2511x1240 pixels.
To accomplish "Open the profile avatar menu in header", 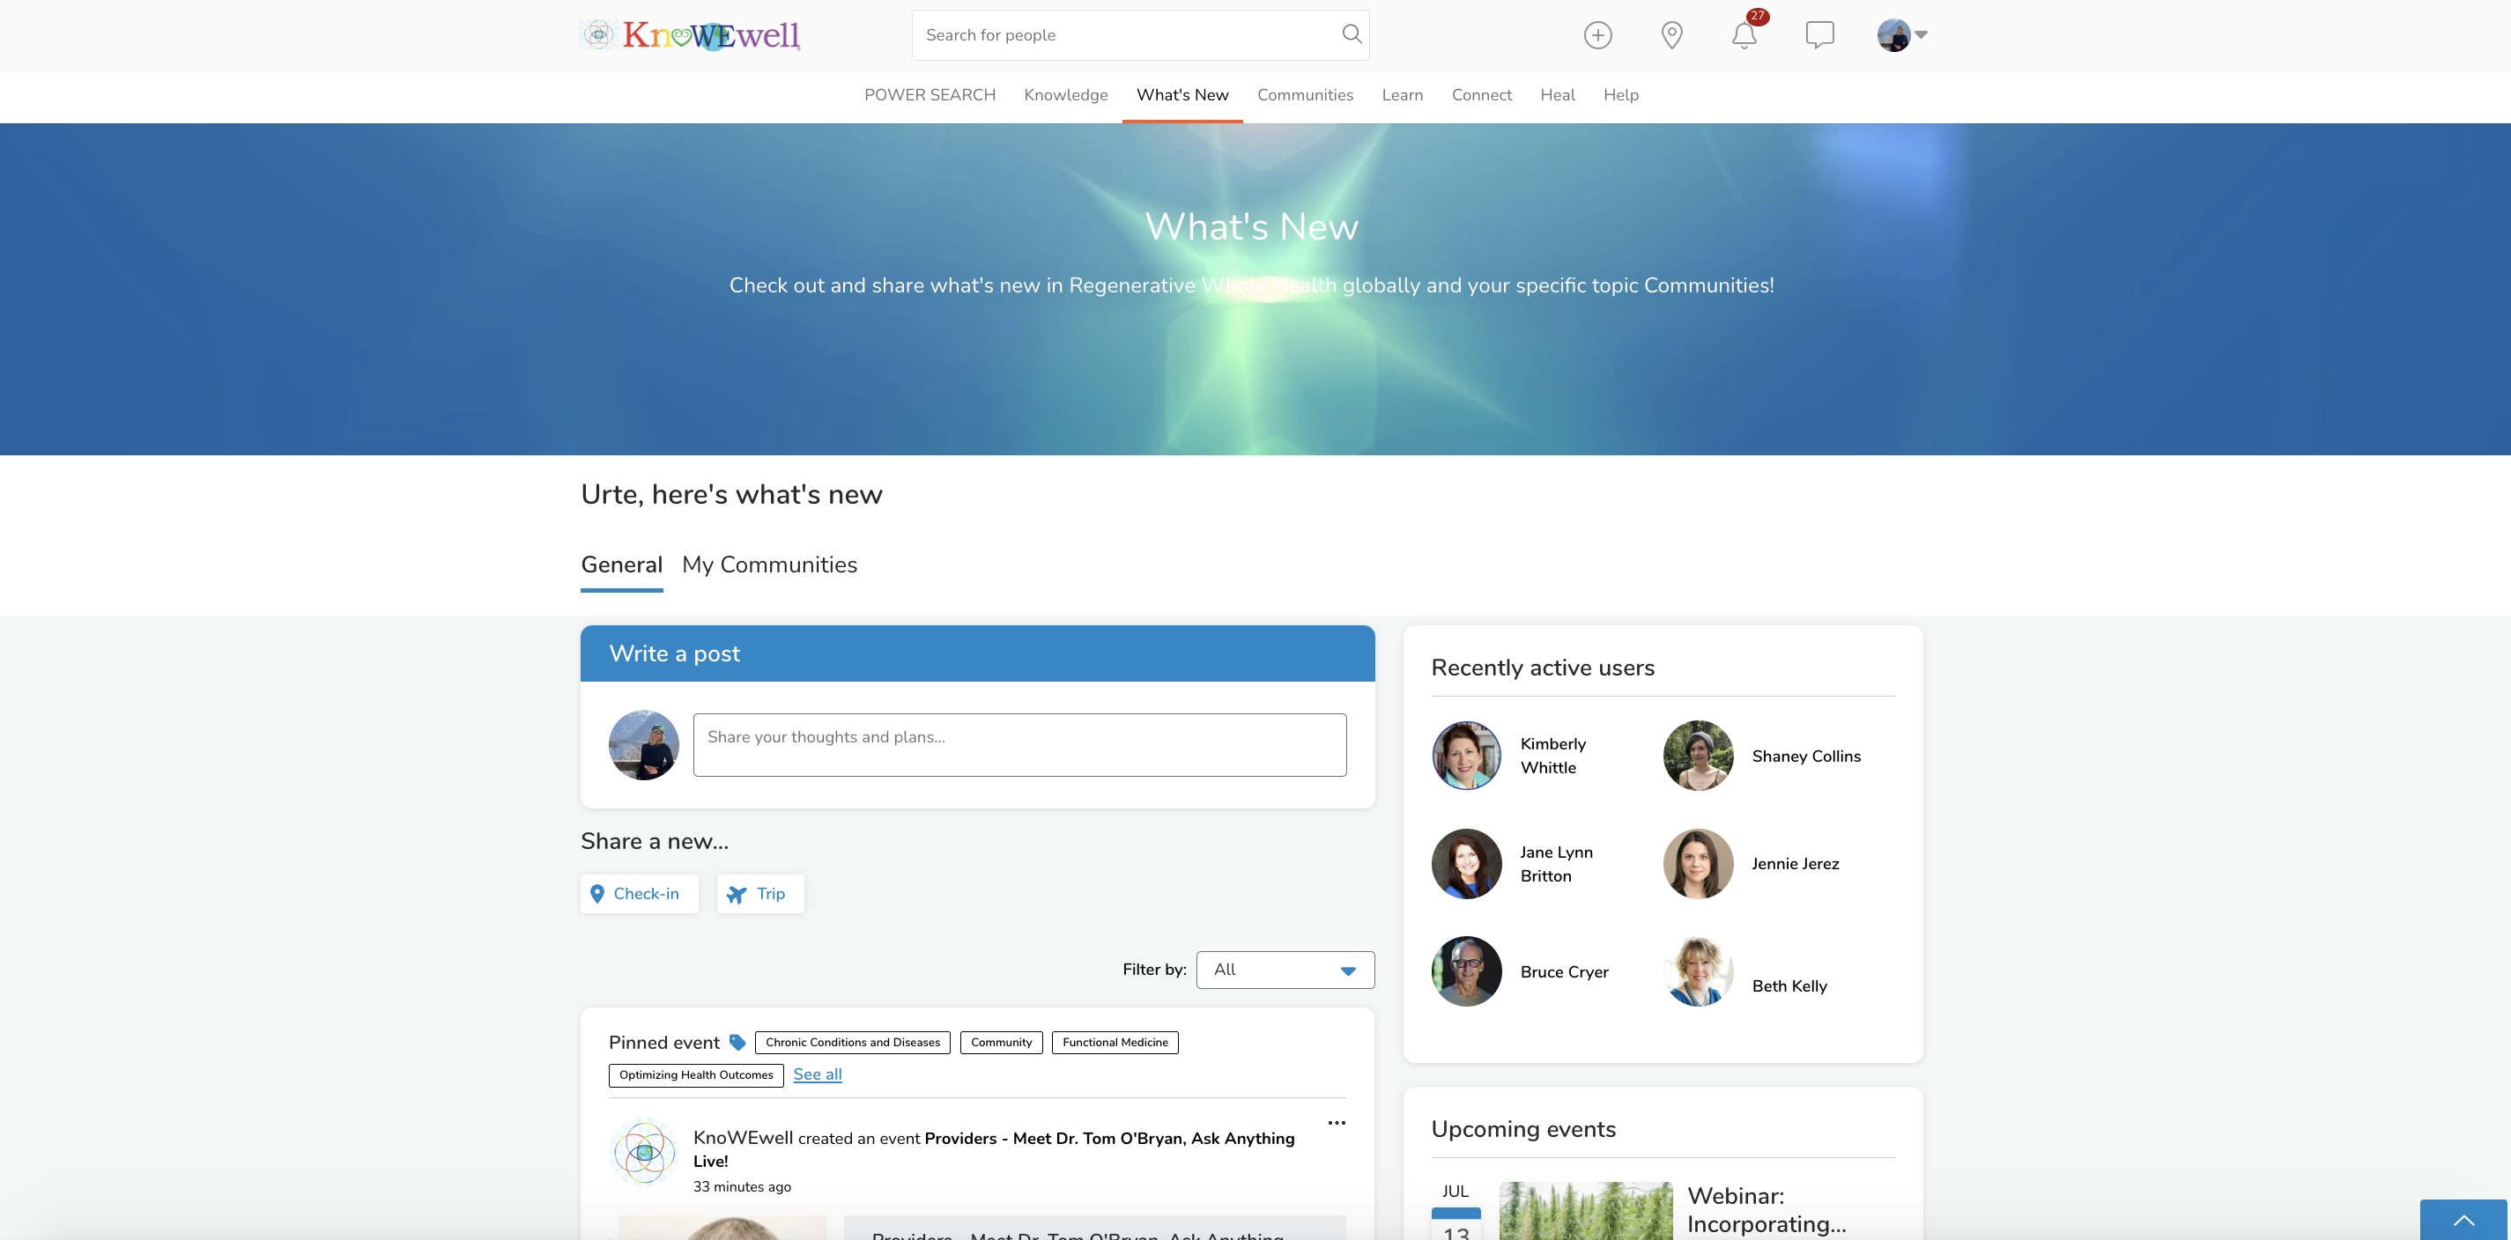I will point(1902,35).
